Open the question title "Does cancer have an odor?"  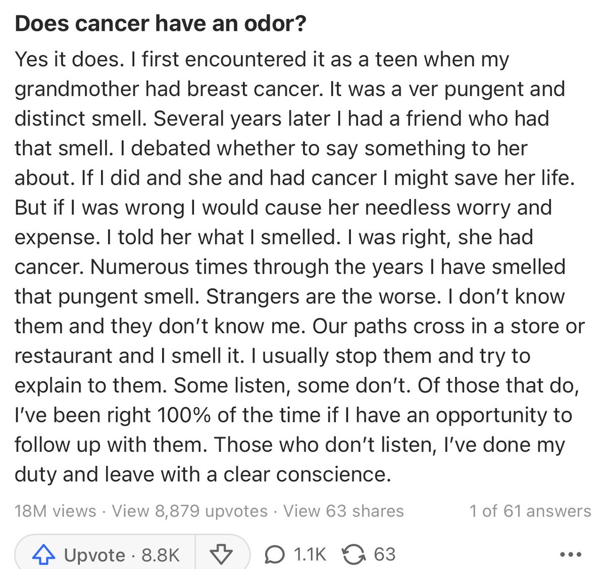point(161,24)
